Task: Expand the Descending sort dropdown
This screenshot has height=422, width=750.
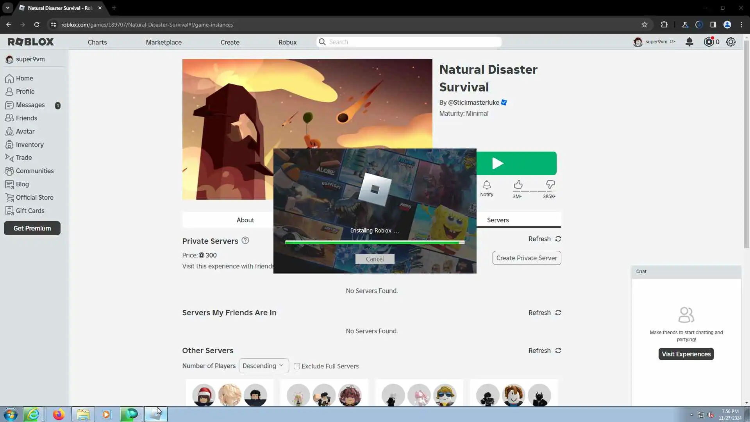Action: pos(263,366)
